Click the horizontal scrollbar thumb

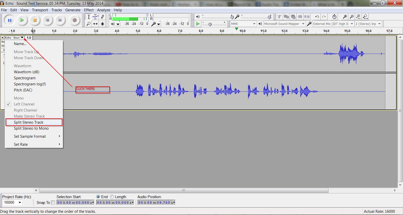184,190
